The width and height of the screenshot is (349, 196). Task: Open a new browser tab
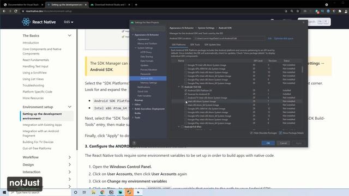pyautogui.click(x=136, y=4)
